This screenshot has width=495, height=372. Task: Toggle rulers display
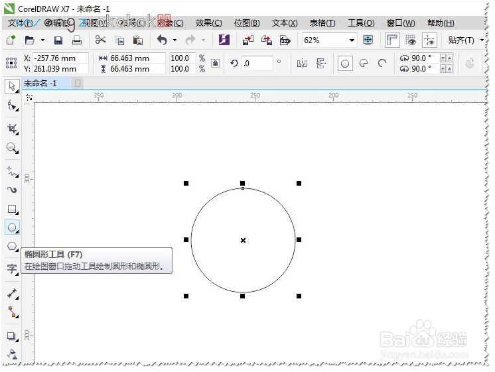(x=392, y=40)
